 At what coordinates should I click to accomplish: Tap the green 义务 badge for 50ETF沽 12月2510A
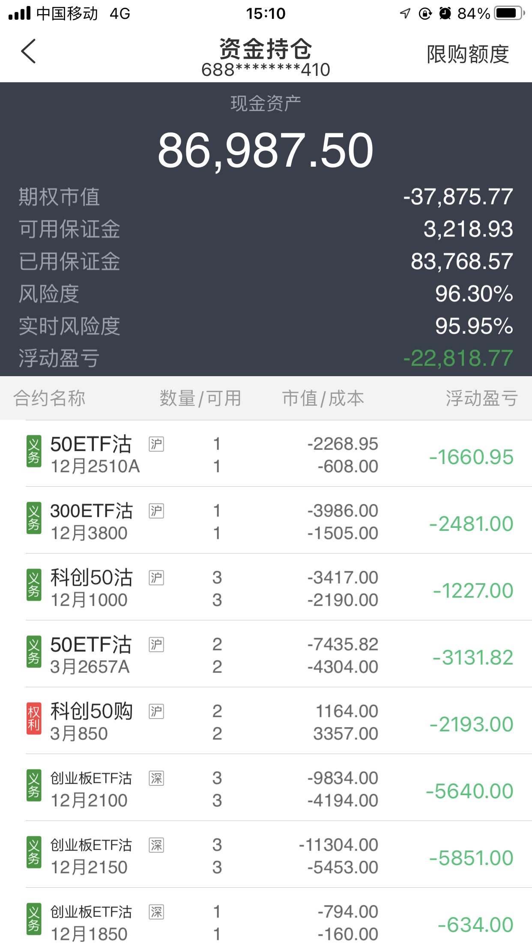coord(34,451)
